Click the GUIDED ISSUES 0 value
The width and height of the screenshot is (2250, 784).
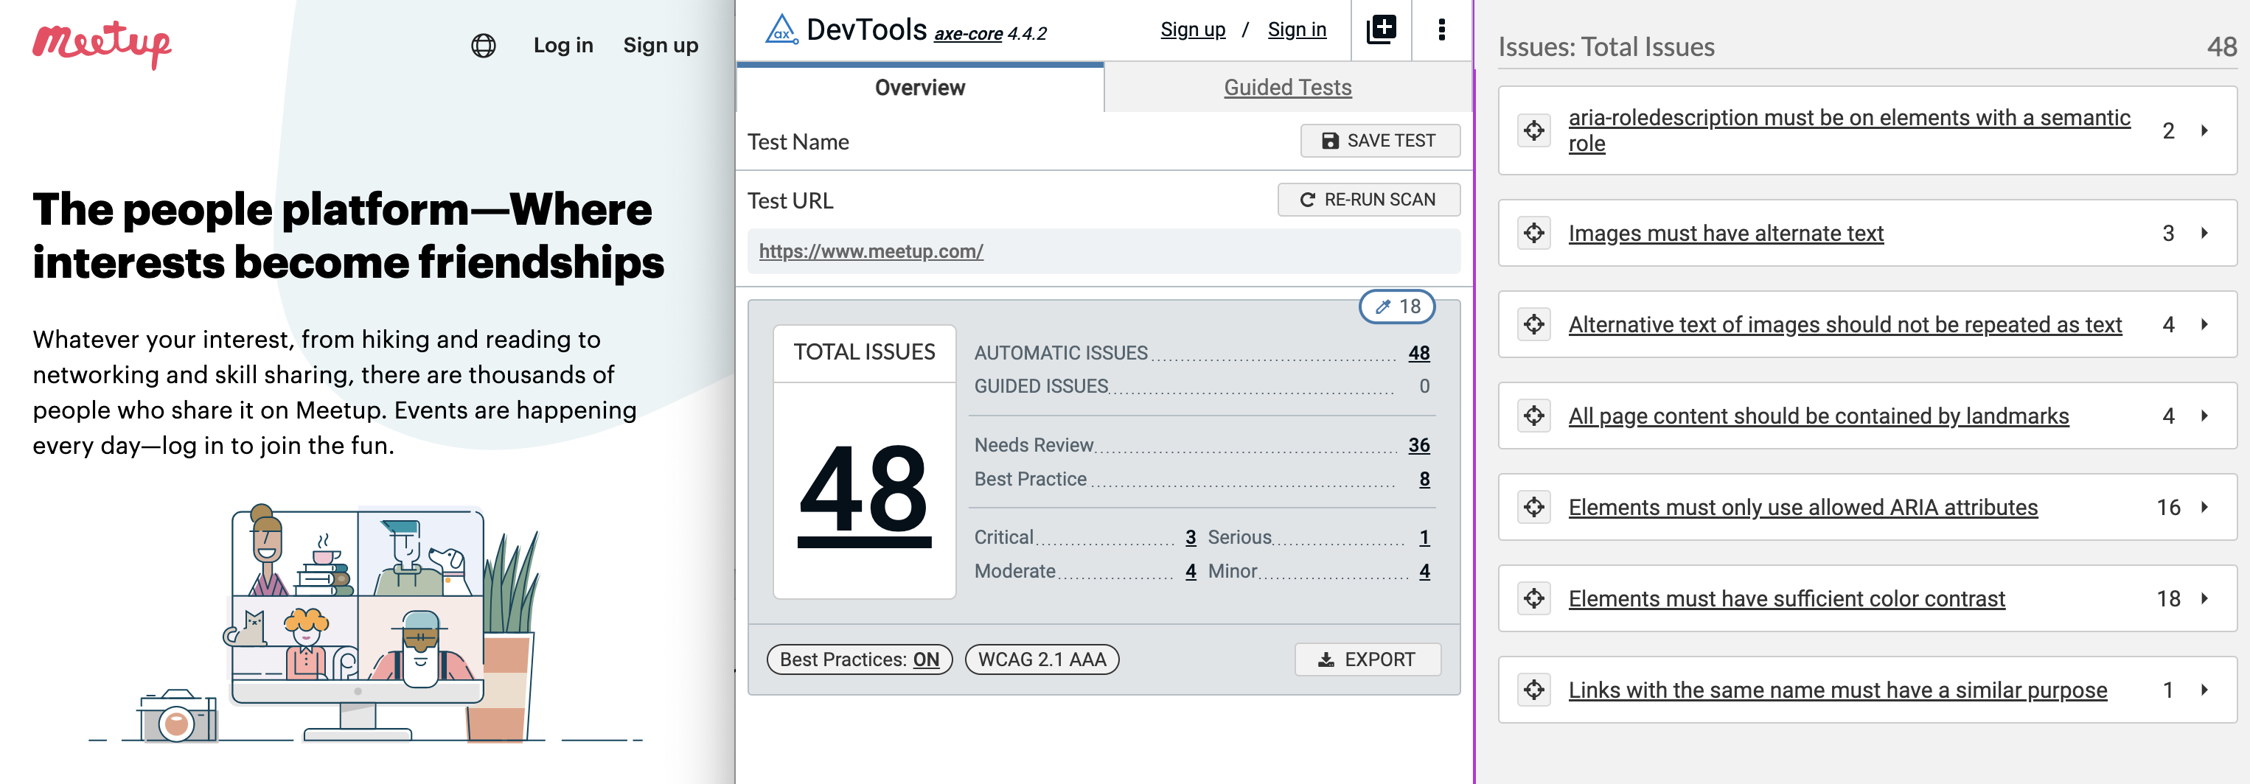point(1424,386)
